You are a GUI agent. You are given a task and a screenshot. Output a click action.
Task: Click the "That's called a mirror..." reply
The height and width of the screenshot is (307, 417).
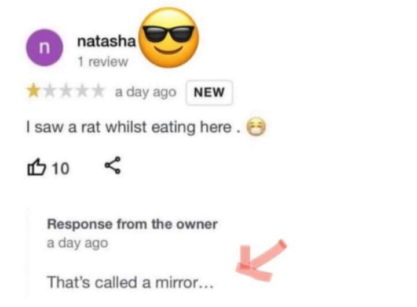(x=130, y=282)
